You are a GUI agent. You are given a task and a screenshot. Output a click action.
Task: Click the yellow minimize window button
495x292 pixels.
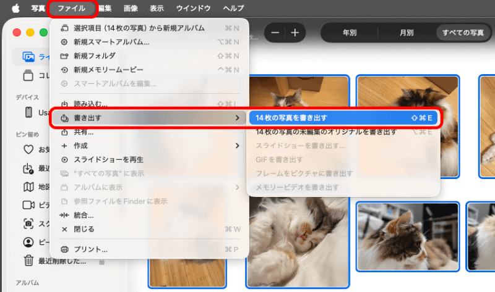(30, 33)
